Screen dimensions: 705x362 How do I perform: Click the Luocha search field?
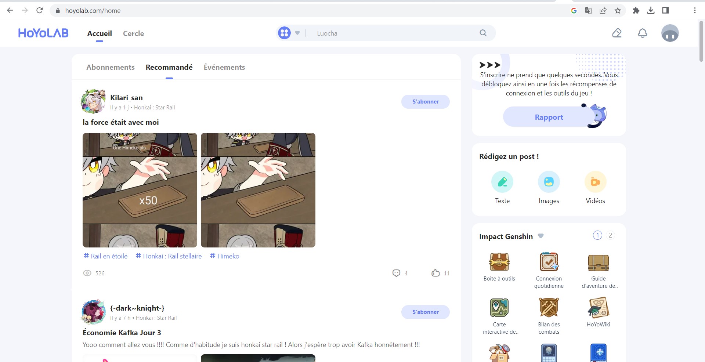393,33
